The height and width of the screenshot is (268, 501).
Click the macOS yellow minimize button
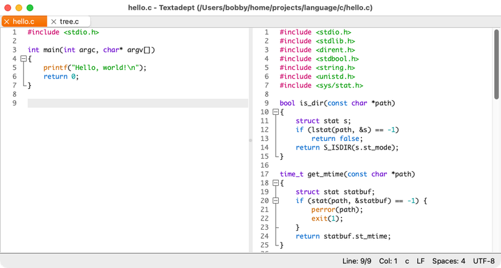coord(19,8)
